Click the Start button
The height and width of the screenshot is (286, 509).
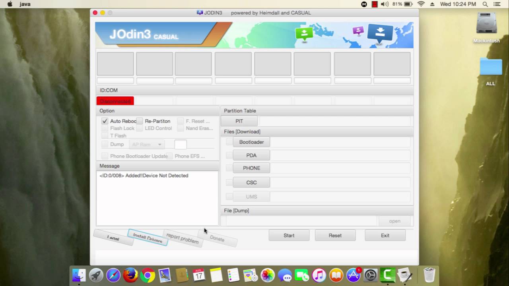pyautogui.click(x=289, y=235)
